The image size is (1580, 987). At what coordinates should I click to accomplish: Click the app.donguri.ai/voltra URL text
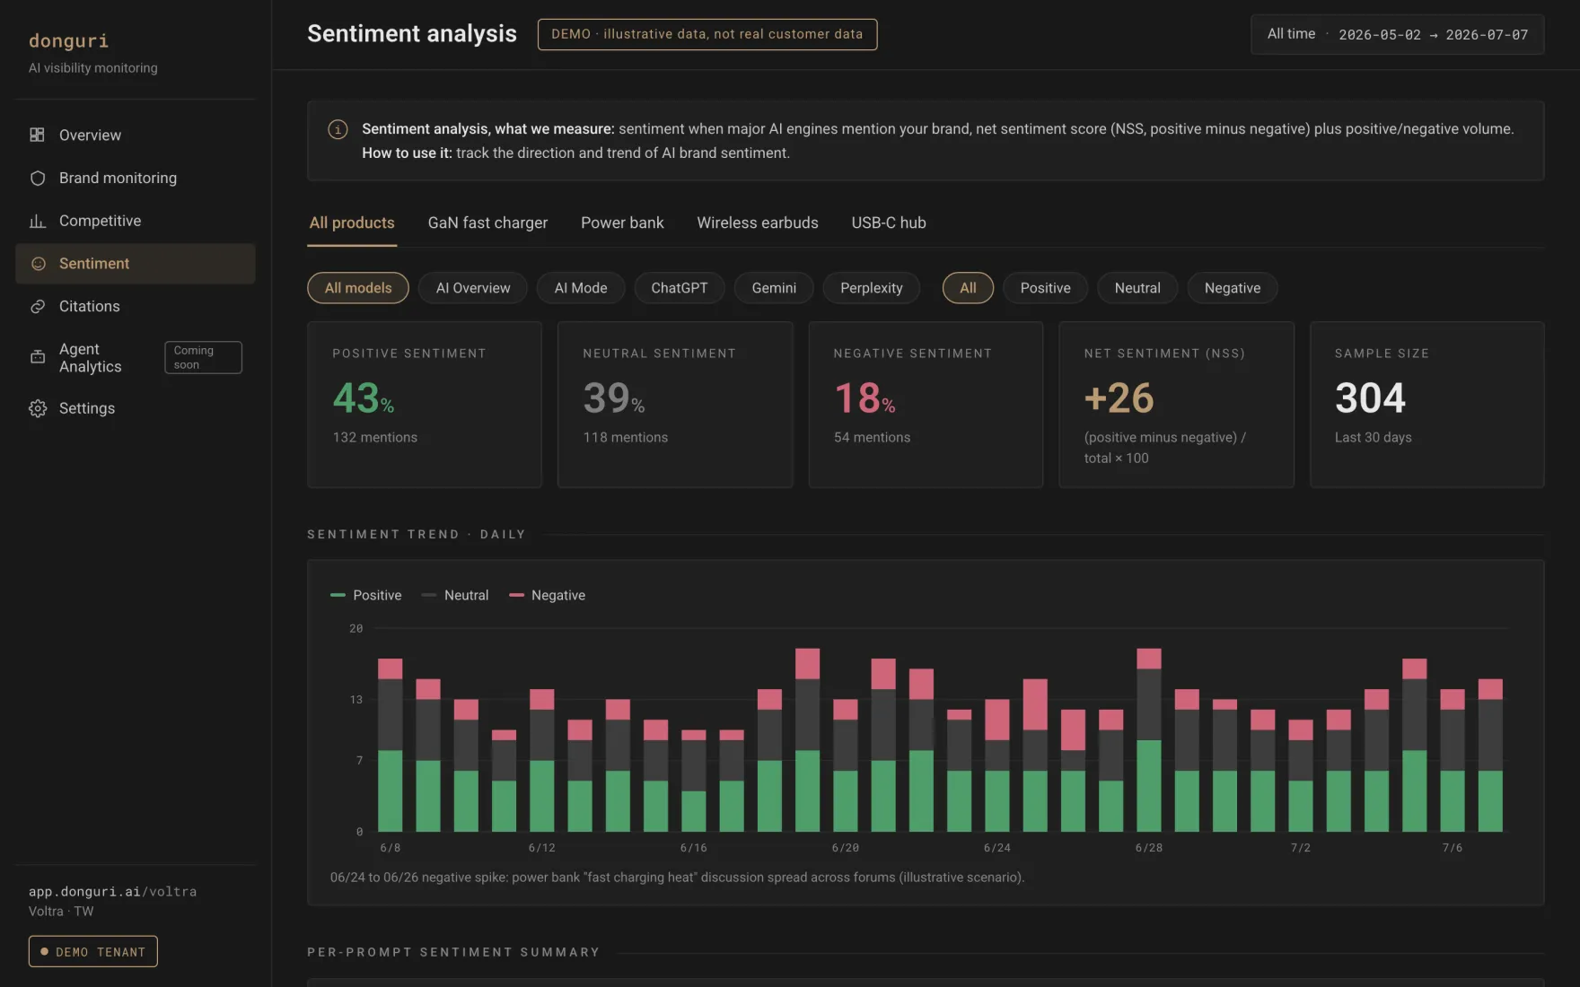[112, 892]
